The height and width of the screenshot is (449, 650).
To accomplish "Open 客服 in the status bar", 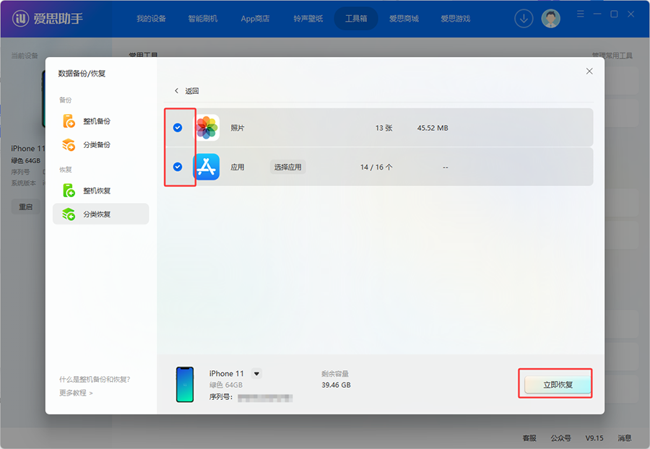I will point(529,438).
